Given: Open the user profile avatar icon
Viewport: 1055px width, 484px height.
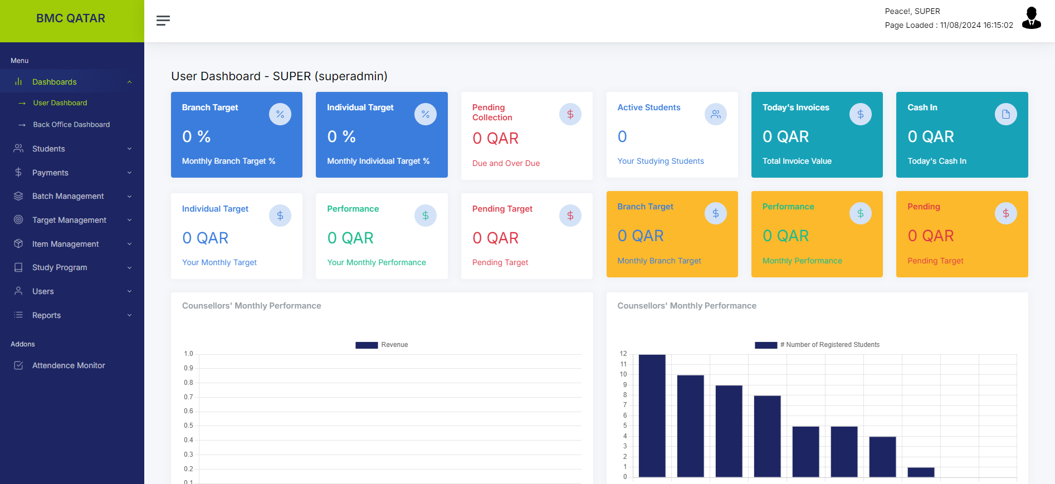Looking at the screenshot, I should (x=1031, y=18).
